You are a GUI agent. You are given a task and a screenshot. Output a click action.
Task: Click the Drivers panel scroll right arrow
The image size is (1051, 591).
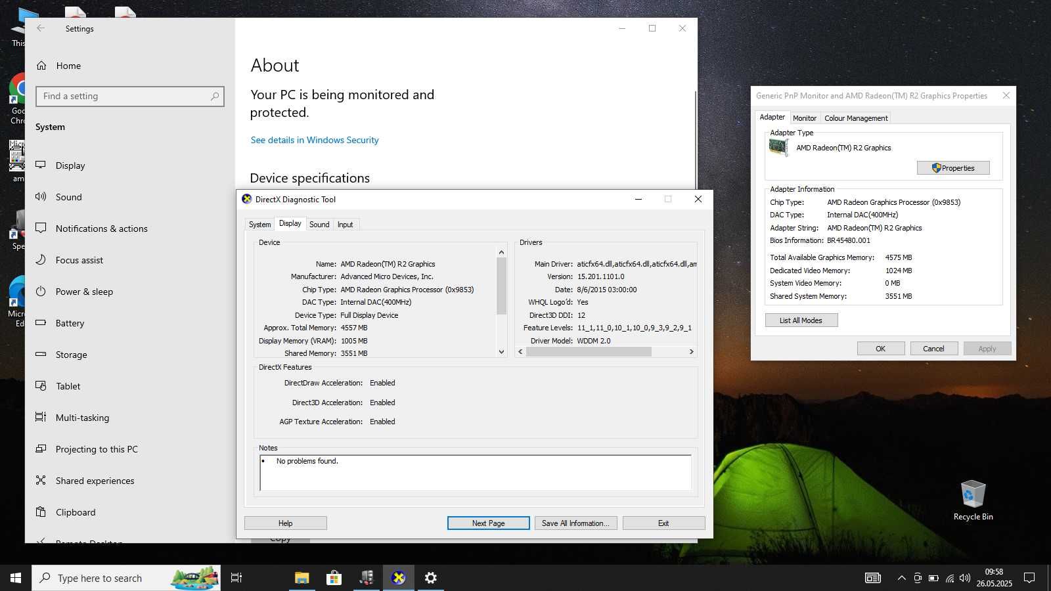691,351
